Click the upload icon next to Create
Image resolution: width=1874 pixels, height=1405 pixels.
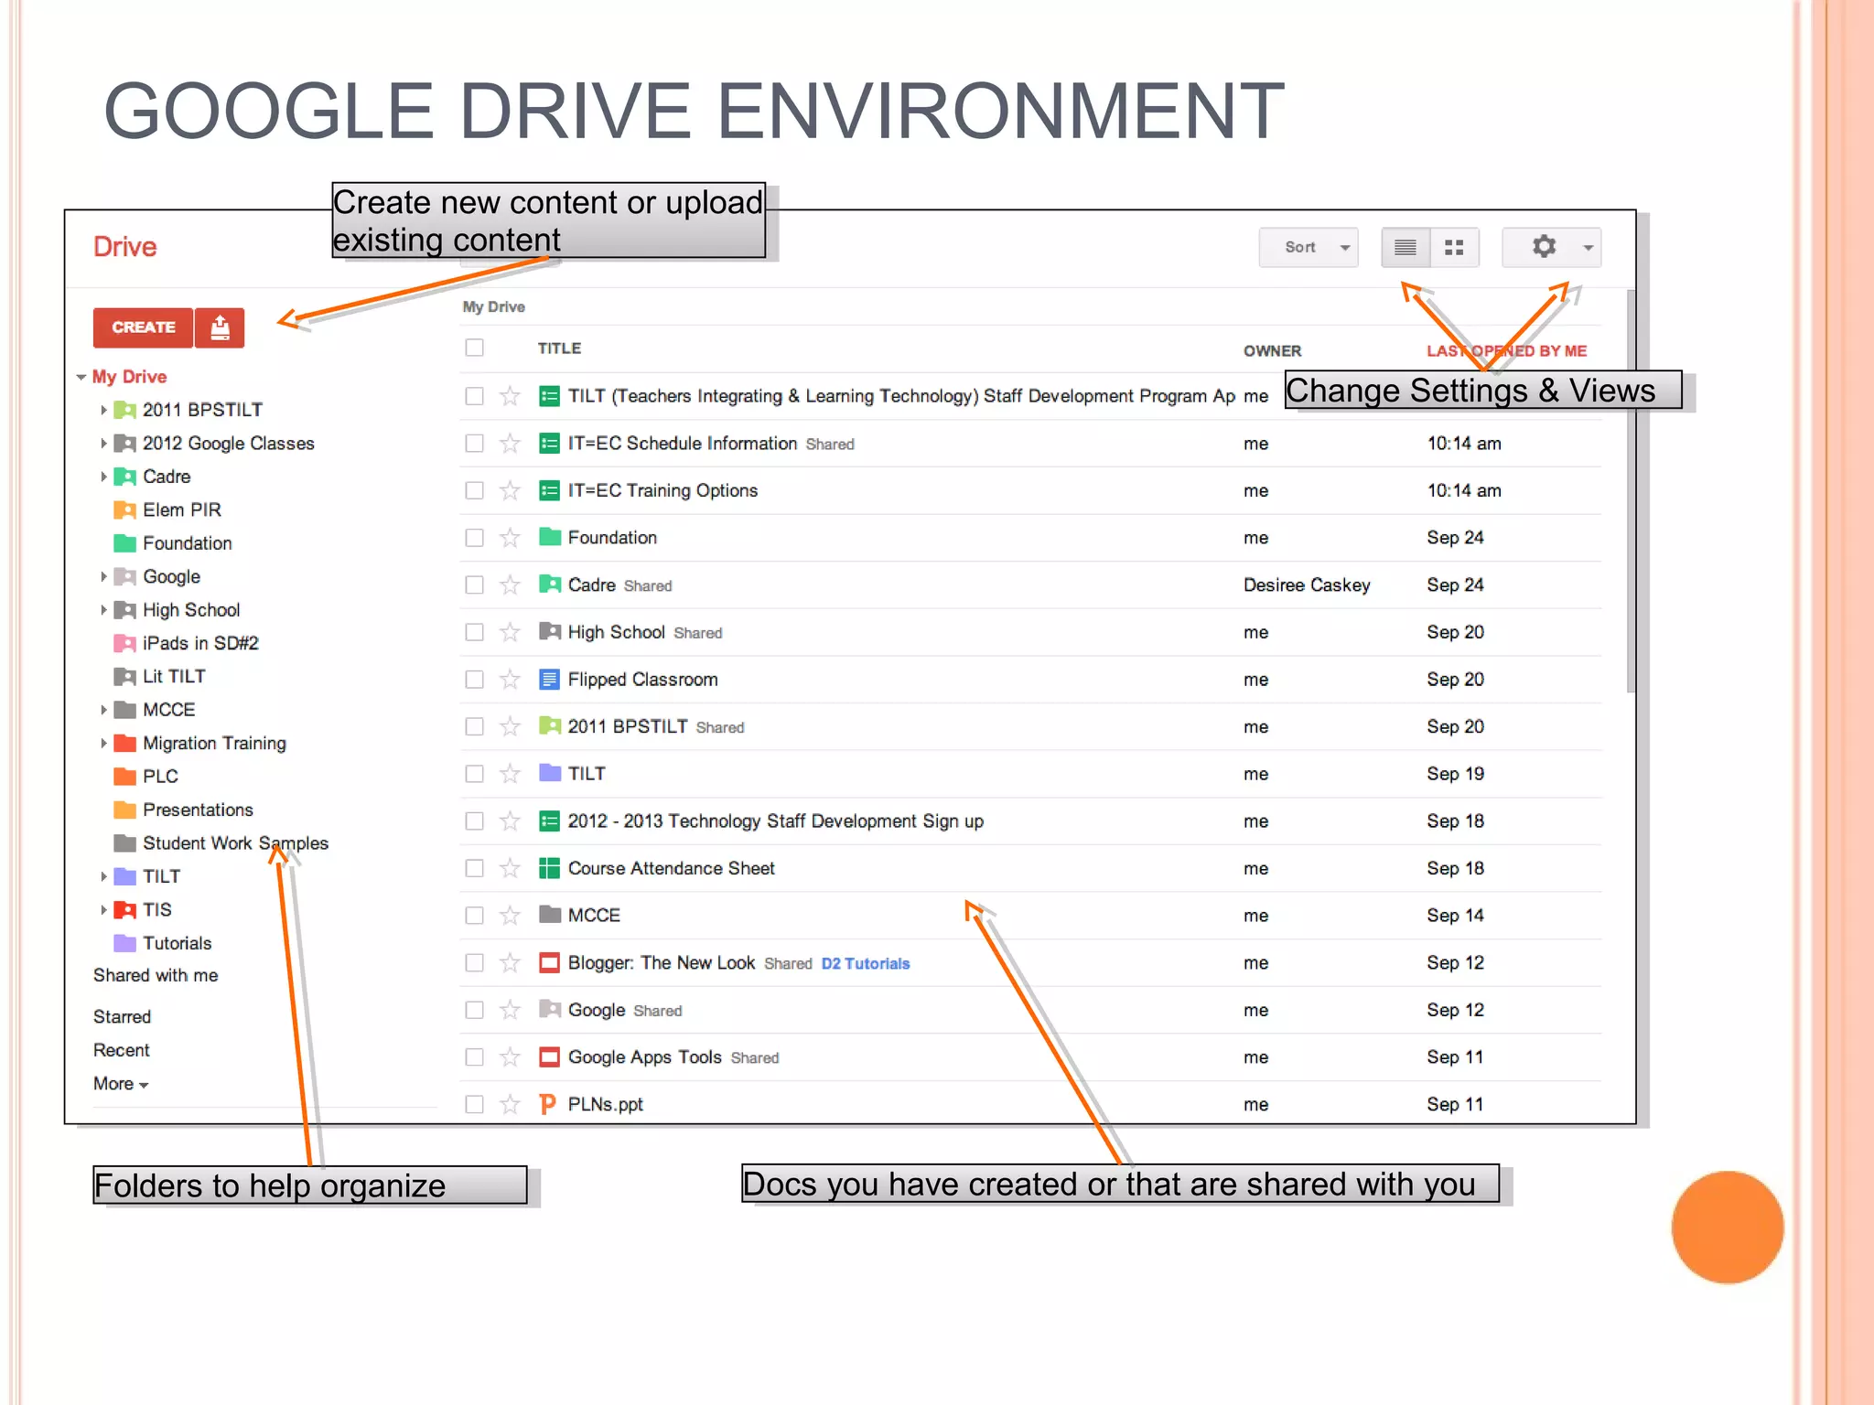pos(220,327)
